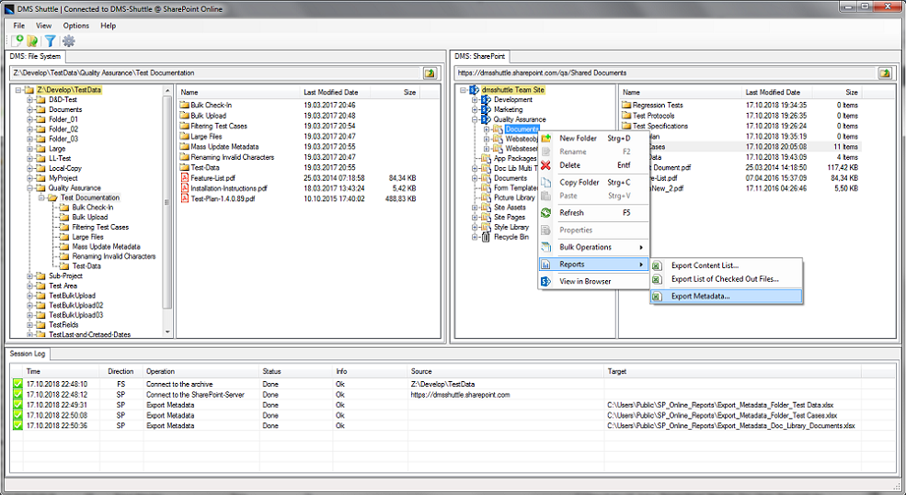
Task: Click the up arrow of the file tree scrollbar
Action: click(167, 91)
